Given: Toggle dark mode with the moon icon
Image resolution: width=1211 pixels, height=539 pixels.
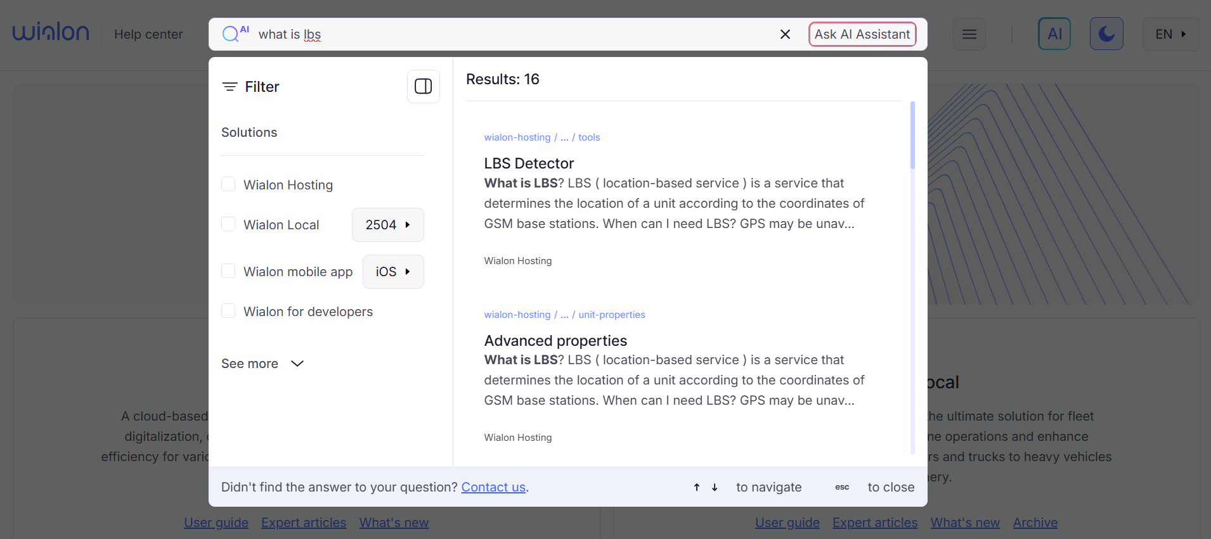Looking at the screenshot, I should coord(1106,34).
